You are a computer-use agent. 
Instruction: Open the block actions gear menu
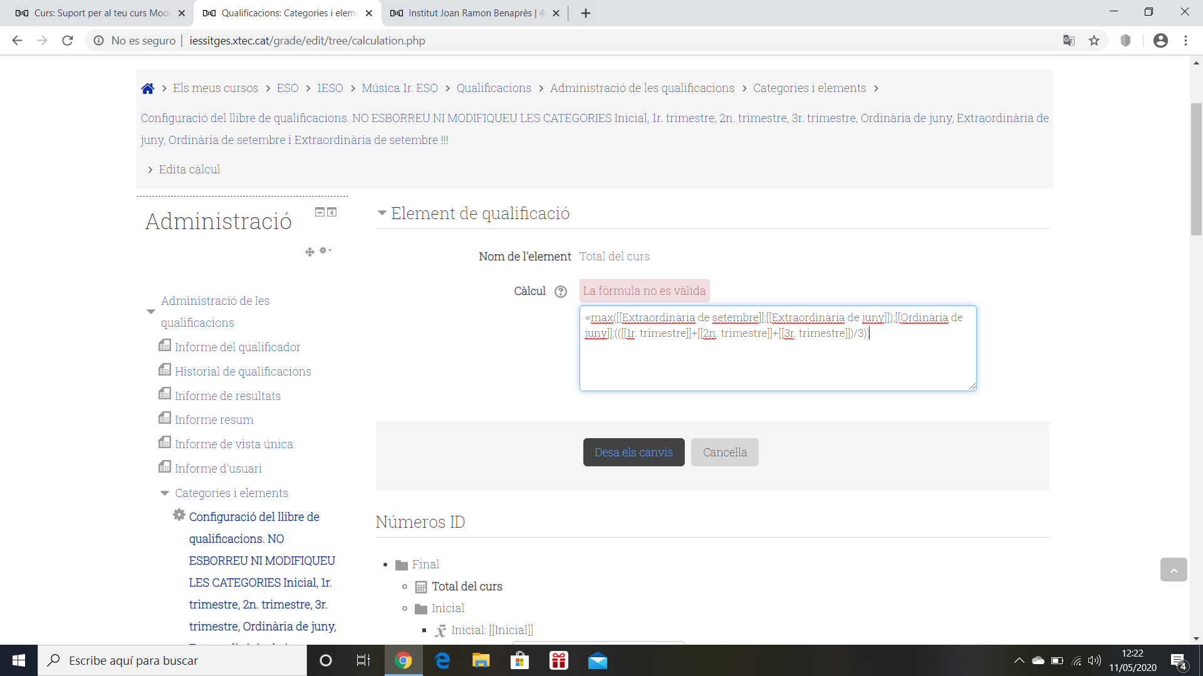point(325,250)
